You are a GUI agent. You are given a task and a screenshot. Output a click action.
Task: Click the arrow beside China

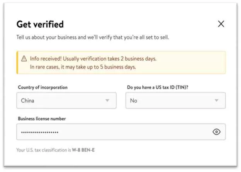pyautogui.click(x=107, y=100)
